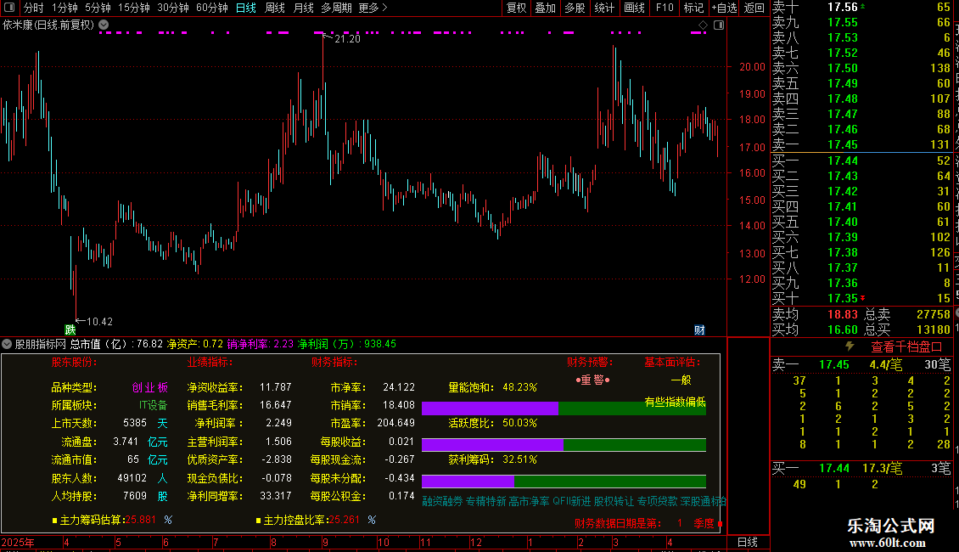Click 高市净率 tag text

(x=529, y=502)
